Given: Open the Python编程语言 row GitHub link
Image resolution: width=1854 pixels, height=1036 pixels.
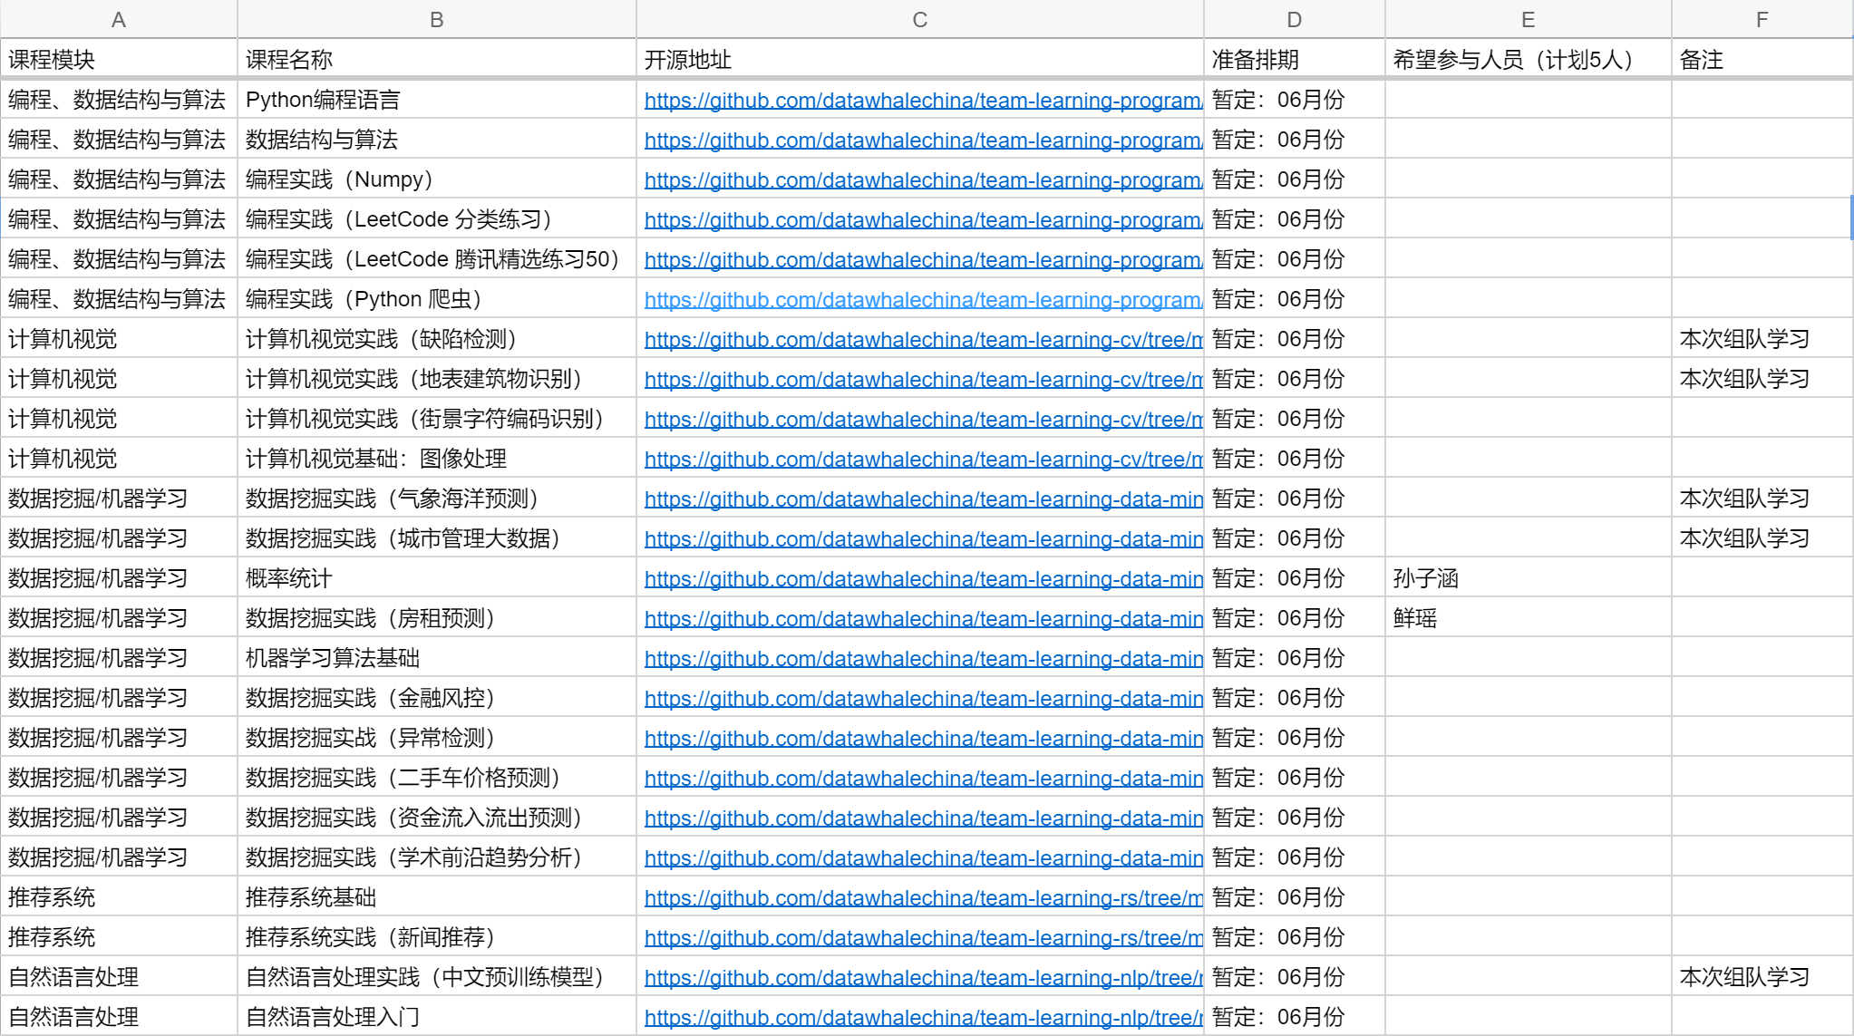Looking at the screenshot, I should [x=922, y=101].
